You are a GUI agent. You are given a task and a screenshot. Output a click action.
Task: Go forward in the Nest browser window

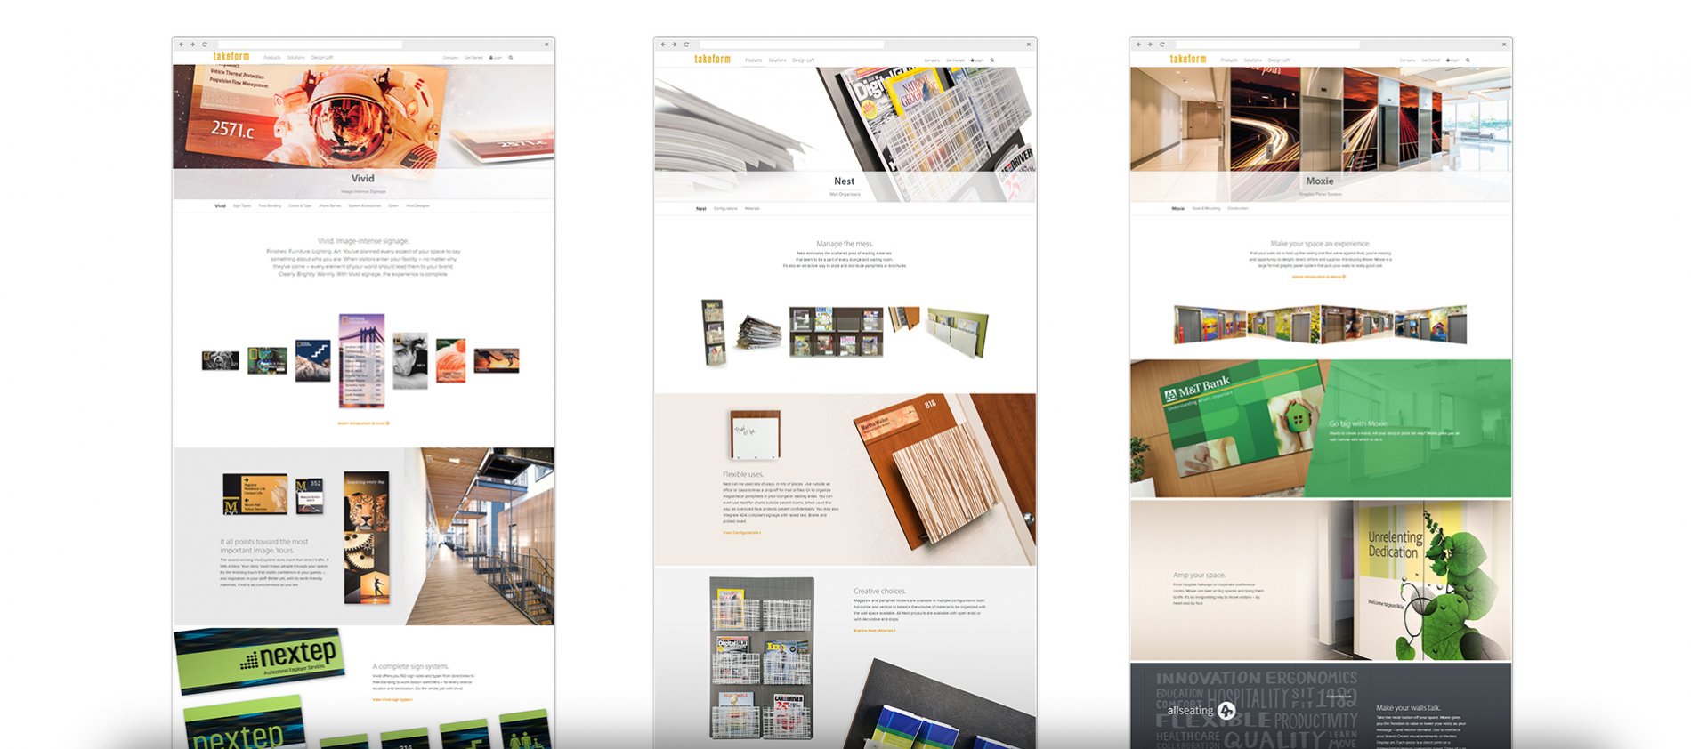point(674,44)
